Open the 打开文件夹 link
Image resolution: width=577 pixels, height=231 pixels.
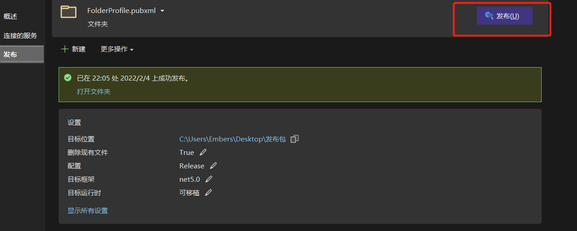pos(93,92)
